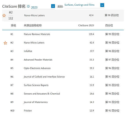Click the #1 rank cell

tap(12, 34)
